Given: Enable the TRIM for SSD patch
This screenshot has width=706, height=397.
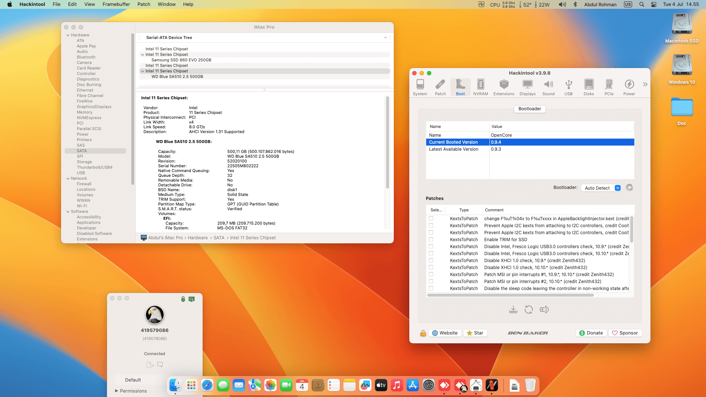Looking at the screenshot, I should (x=431, y=240).
